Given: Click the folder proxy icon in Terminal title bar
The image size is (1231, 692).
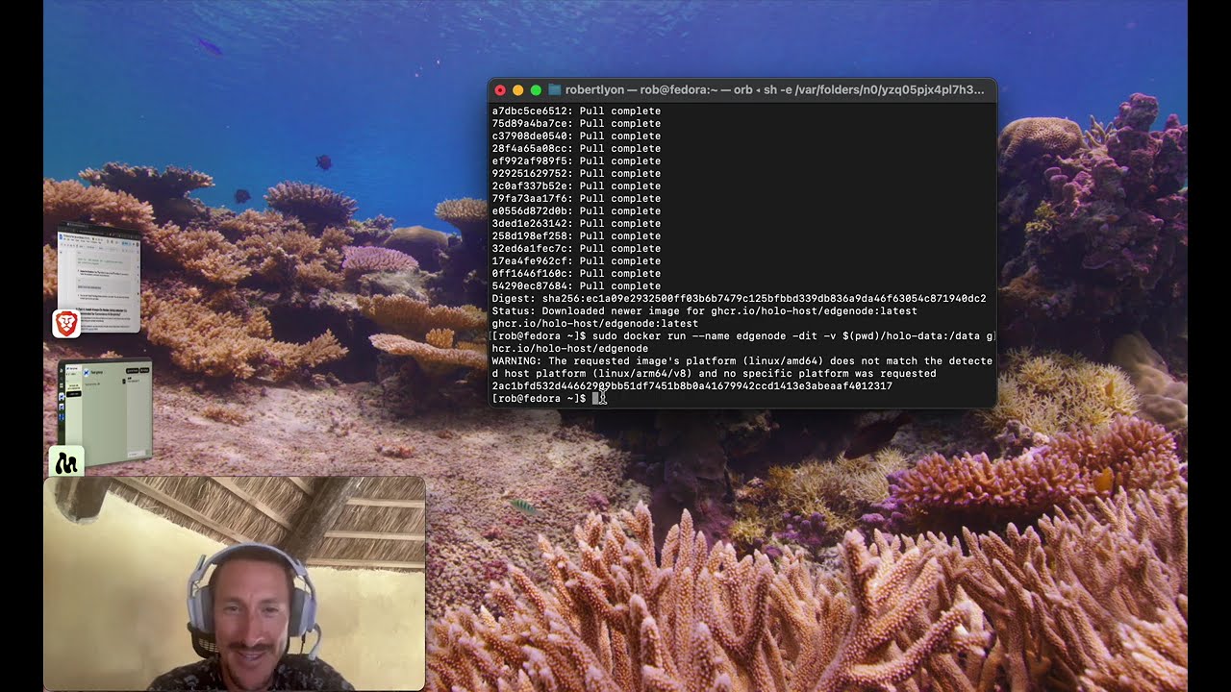Looking at the screenshot, I should (x=555, y=89).
